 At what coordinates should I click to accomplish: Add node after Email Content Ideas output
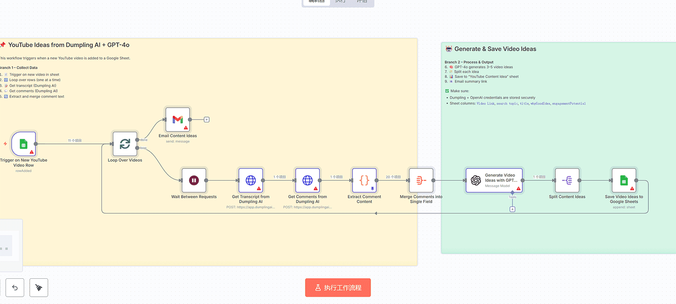(206, 119)
